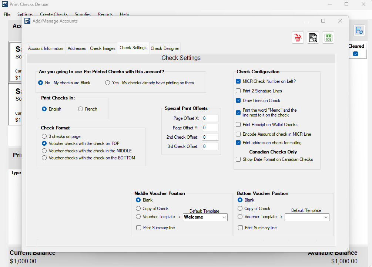Delete the current account
Screen dimensions: 372x267
coord(298,37)
